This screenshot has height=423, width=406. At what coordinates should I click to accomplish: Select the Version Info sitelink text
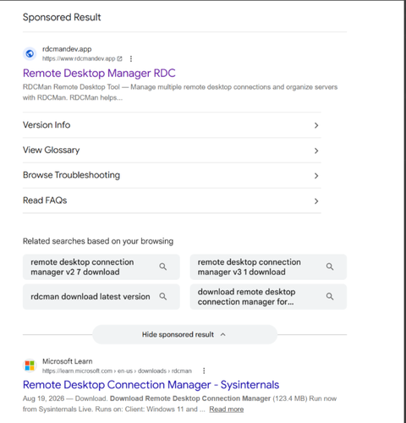click(x=47, y=125)
